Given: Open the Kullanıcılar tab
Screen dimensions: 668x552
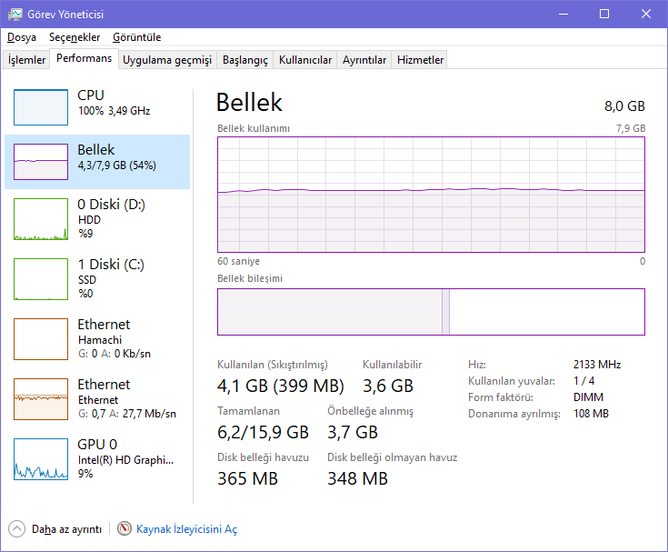Looking at the screenshot, I should tap(305, 60).
